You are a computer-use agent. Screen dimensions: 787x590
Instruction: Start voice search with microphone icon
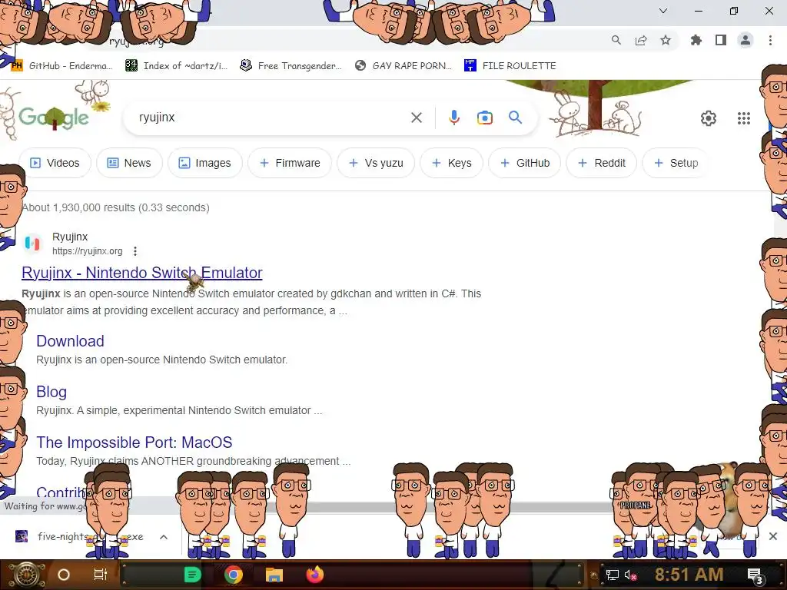pyautogui.click(x=453, y=118)
